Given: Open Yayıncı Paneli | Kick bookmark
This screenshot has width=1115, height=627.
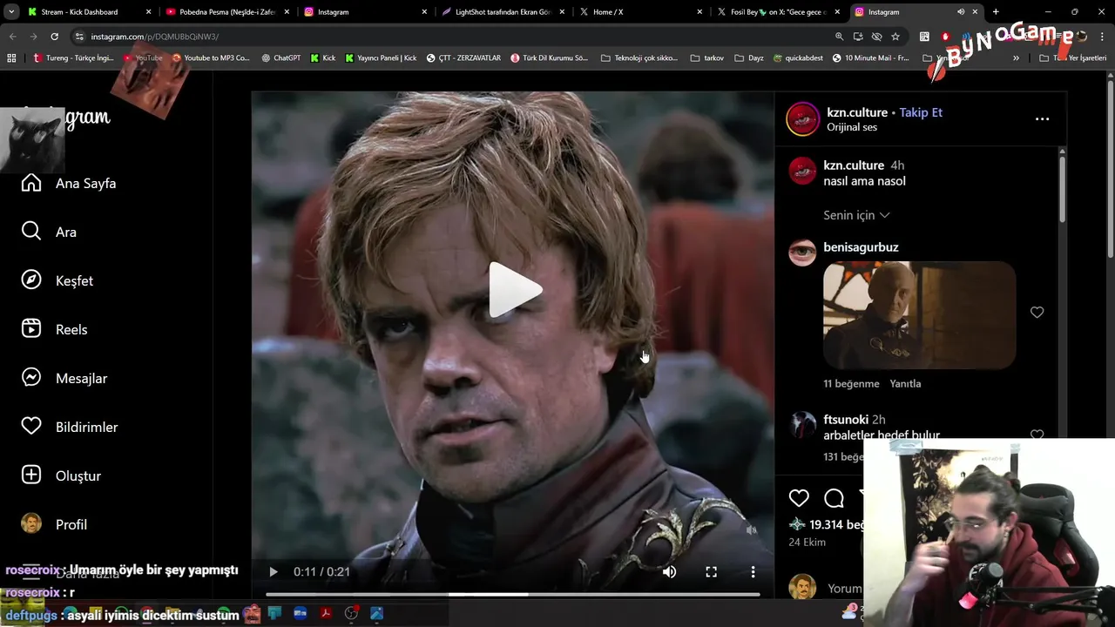Looking at the screenshot, I should [x=381, y=57].
